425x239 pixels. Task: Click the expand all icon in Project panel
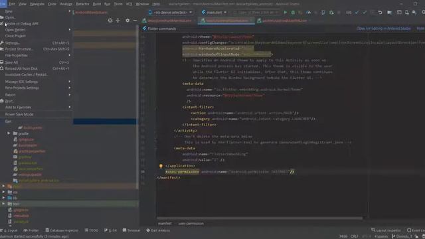click(x=118, y=21)
